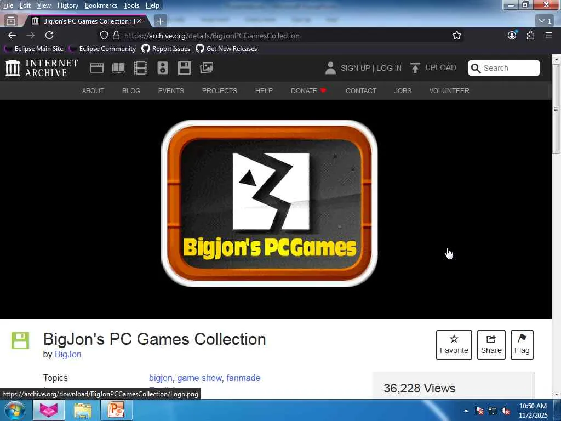Show hidden tray icons arrow
The width and height of the screenshot is (561, 421).
click(x=466, y=411)
